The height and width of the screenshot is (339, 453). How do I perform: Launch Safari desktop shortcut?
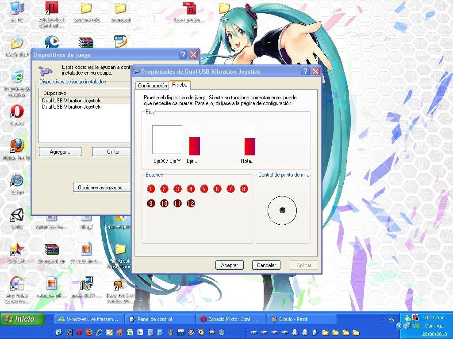coord(17,184)
